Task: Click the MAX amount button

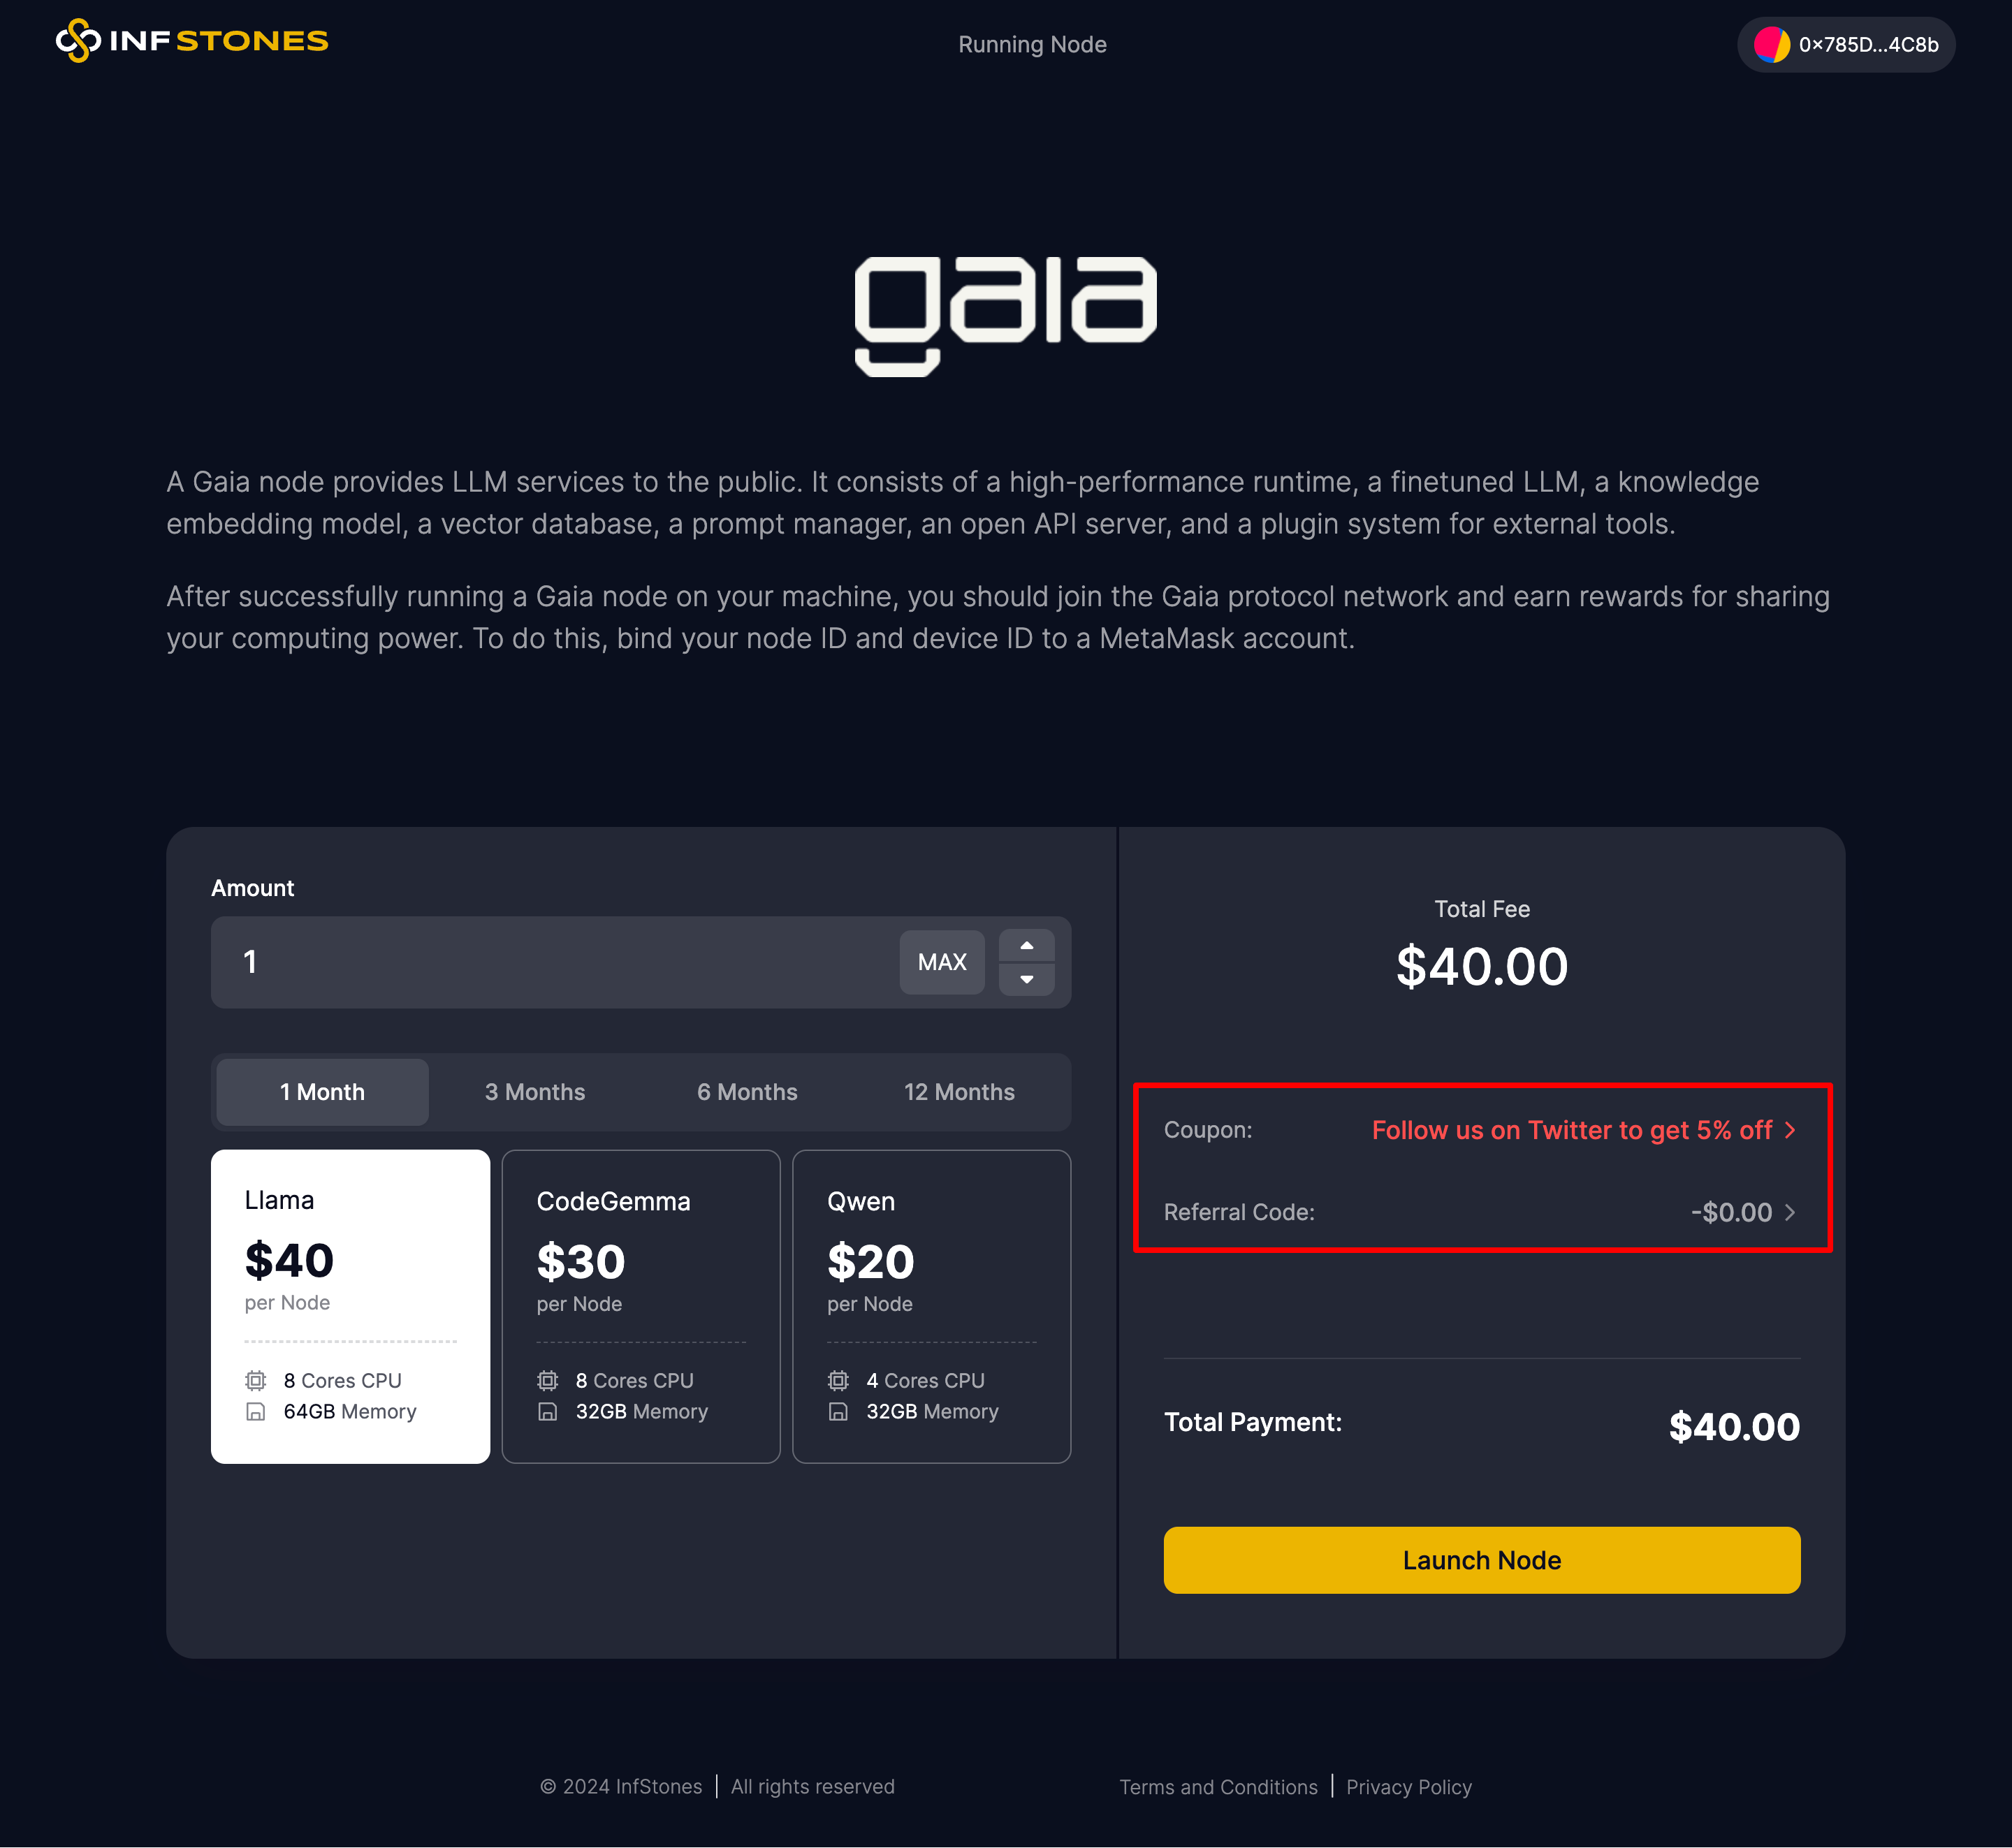Action: (941, 962)
